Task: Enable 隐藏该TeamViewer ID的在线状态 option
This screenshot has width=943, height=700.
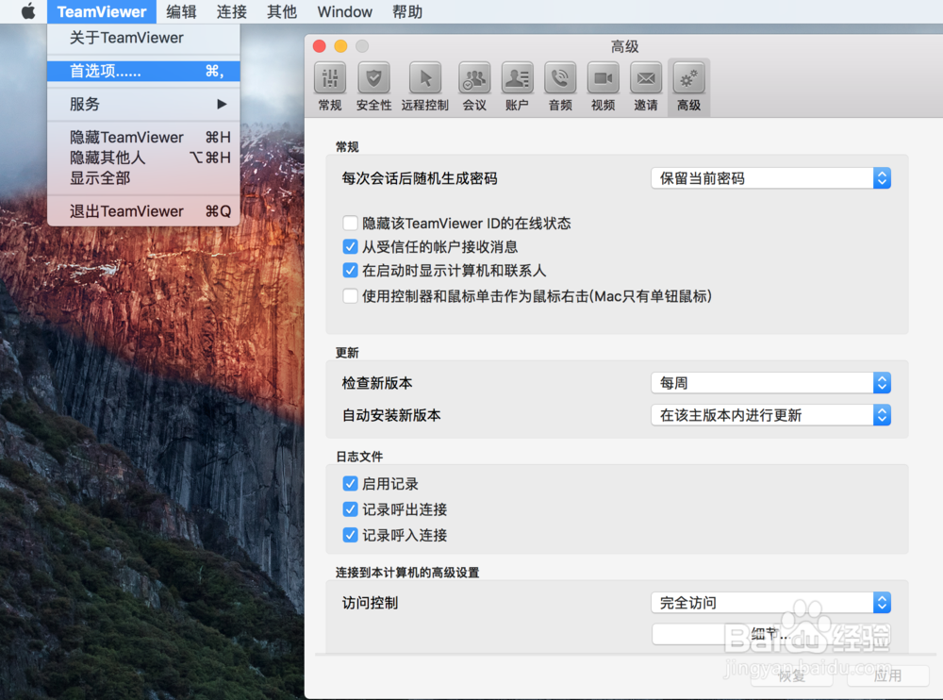Action: point(351,223)
